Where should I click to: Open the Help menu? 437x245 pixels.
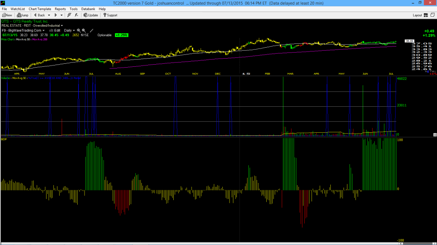point(102,9)
